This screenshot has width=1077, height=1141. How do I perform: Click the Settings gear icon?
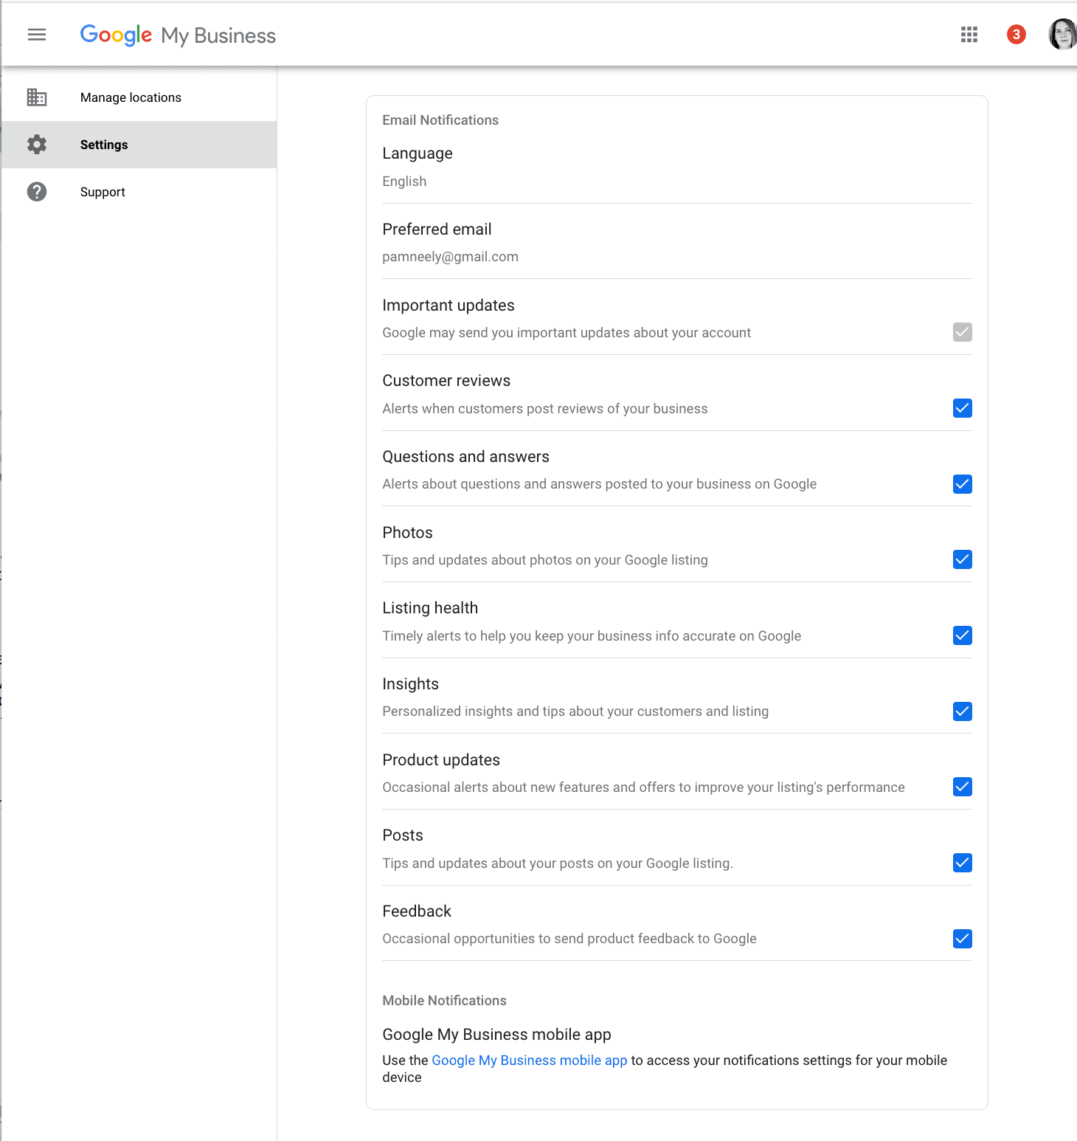(x=37, y=145)
